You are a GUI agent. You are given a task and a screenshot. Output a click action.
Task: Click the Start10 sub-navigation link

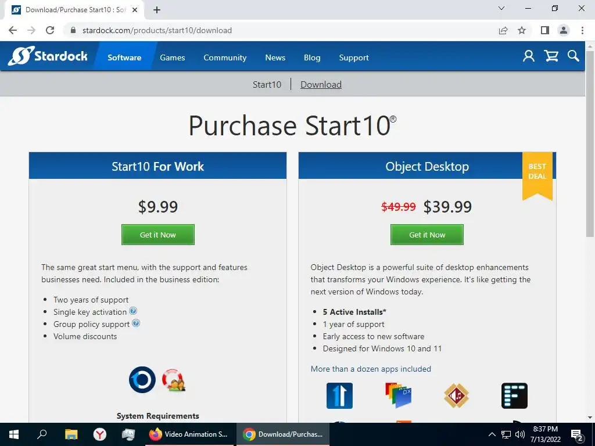267,85
